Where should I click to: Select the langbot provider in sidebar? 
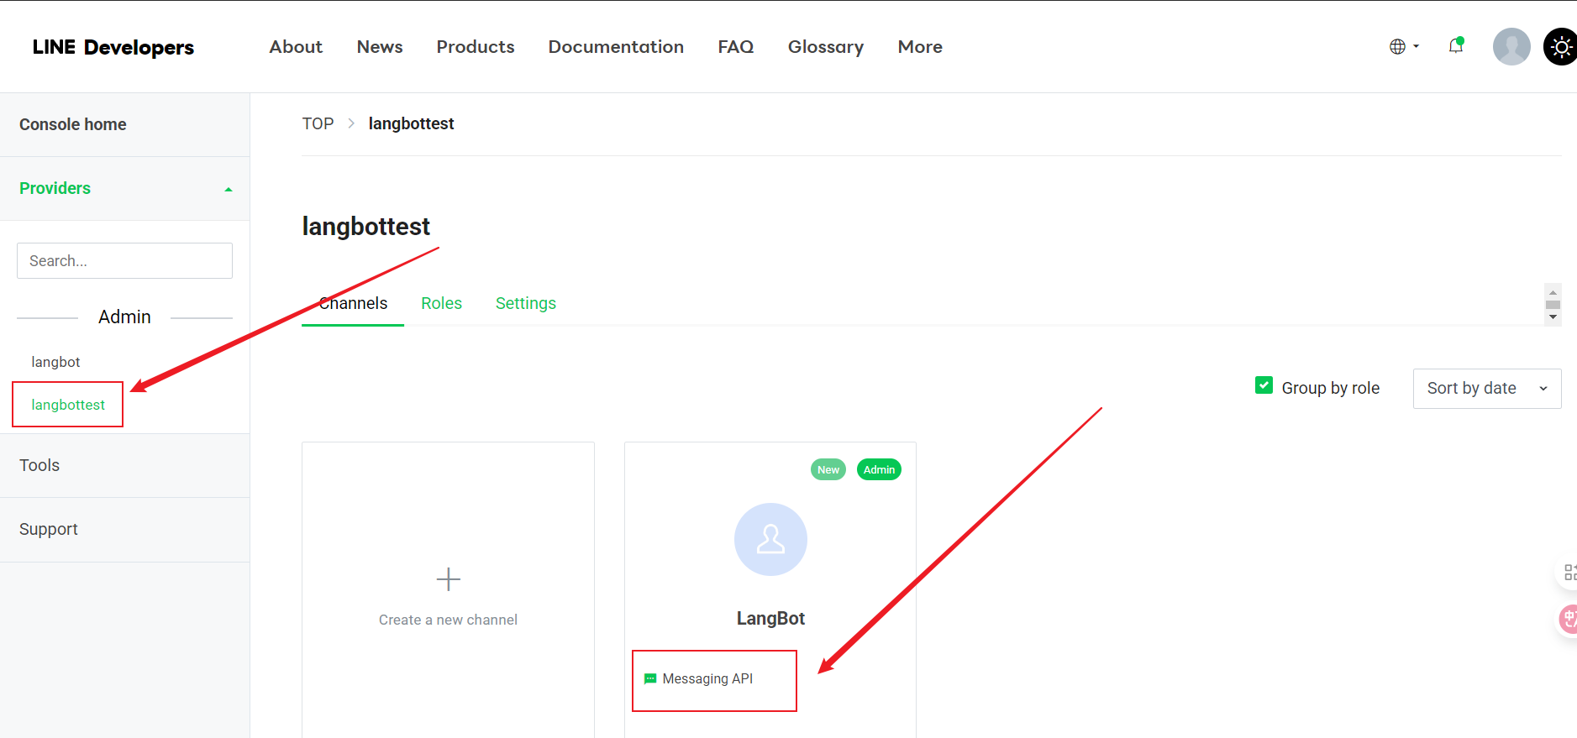point(55,362)
